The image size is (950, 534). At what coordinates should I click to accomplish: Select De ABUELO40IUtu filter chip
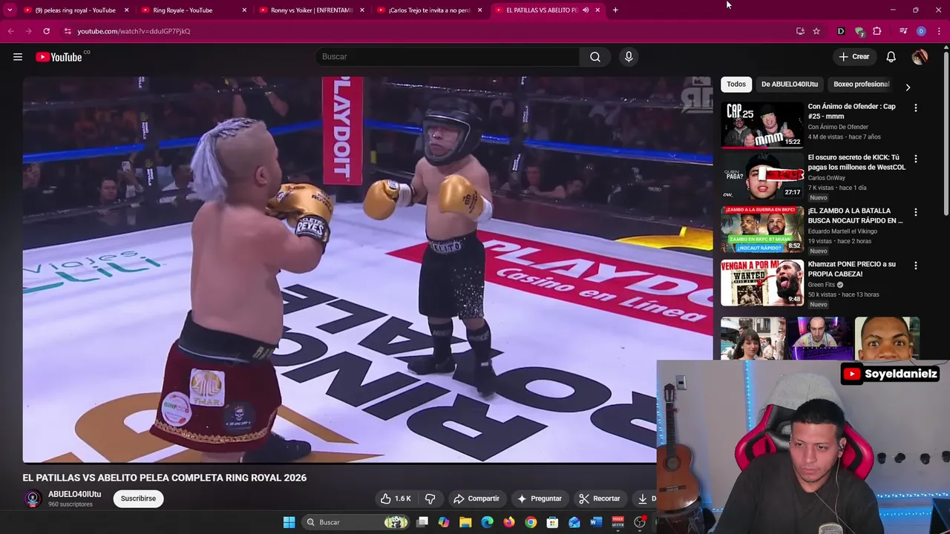(790, 85)
